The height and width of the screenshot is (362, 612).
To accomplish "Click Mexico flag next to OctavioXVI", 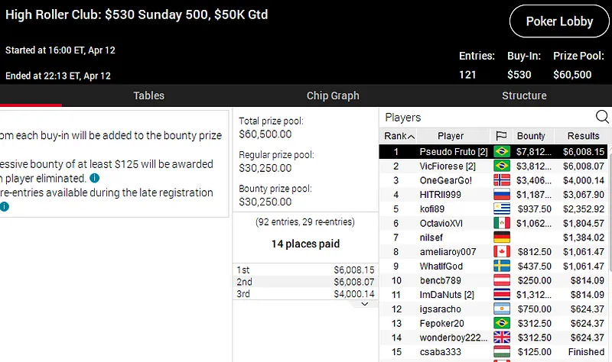I will tap(502, 223).
